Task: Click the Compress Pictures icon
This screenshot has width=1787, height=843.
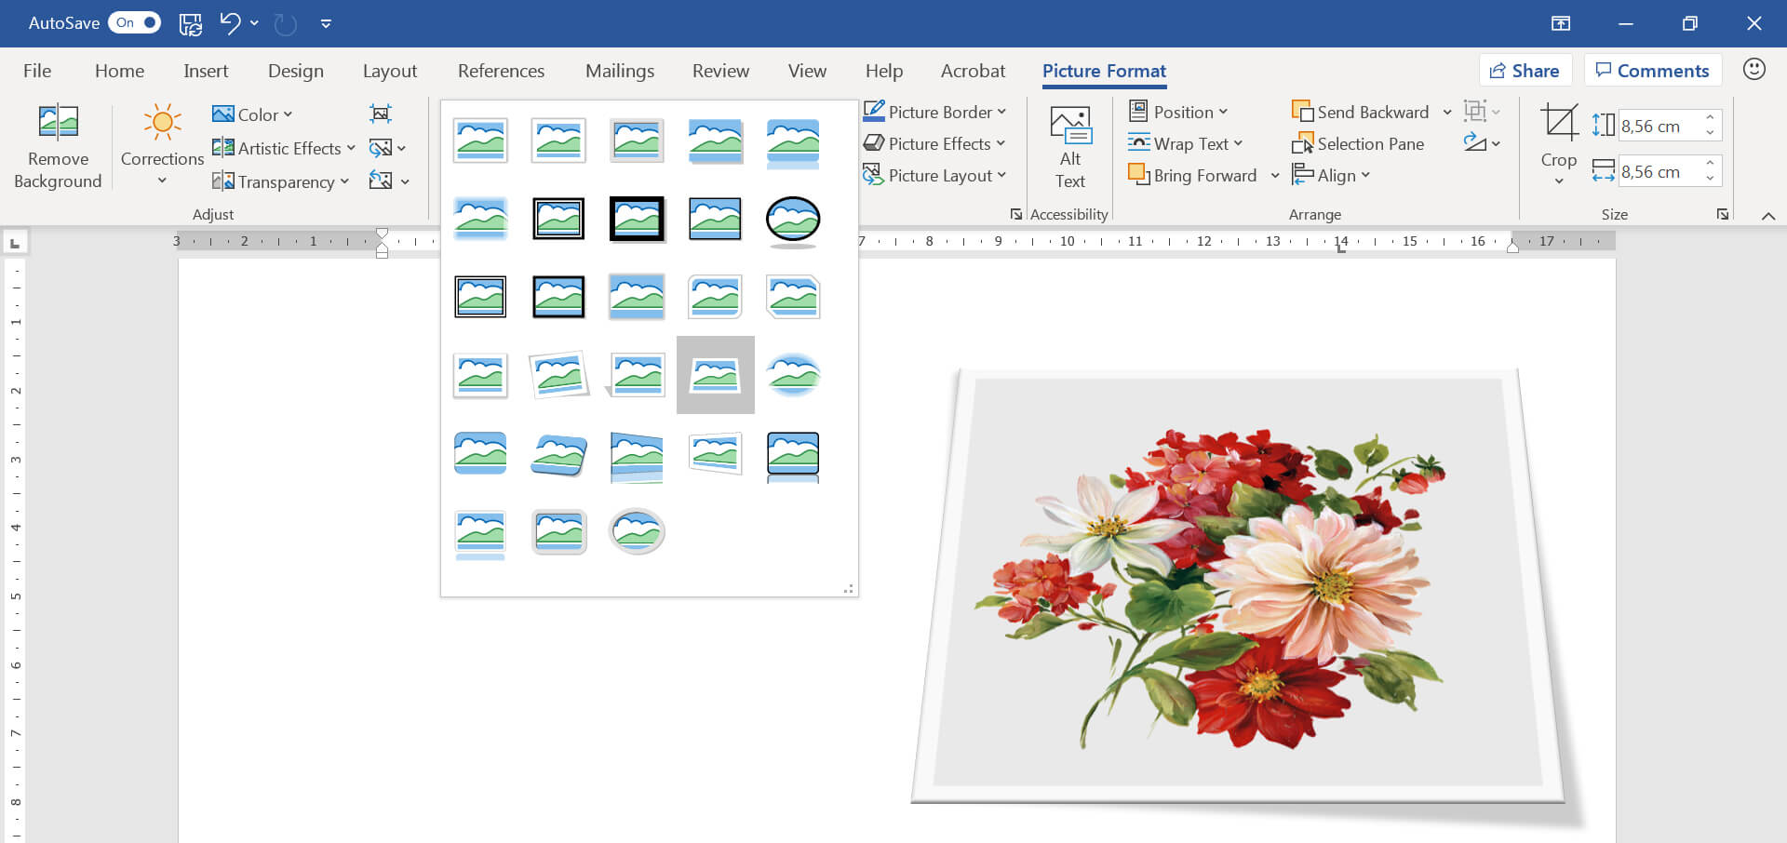Action: tap(380, 114)
